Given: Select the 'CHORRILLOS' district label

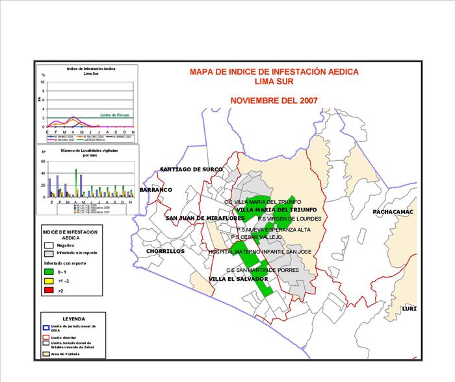Looking at the screenshot, I should pyautogui.click(x=165, y=251).
